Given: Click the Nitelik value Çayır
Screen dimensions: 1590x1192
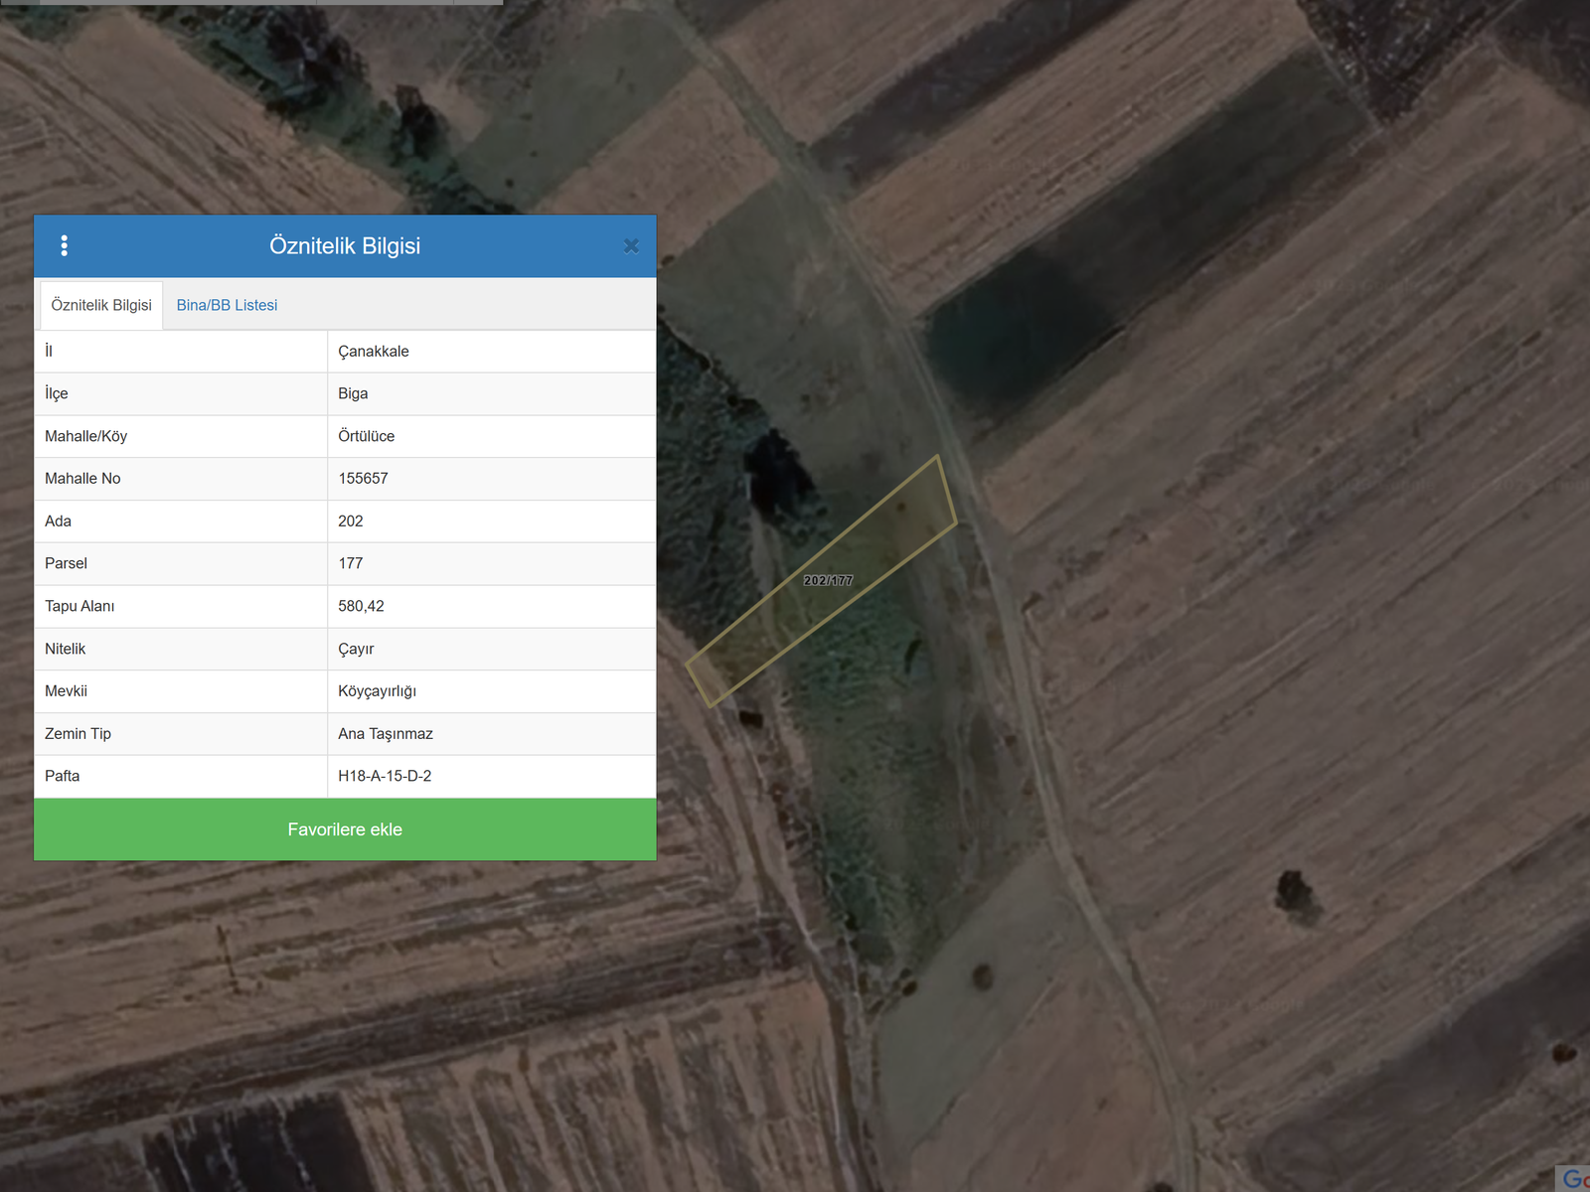Looking at the screenshot, I should (x=356, y=649).
